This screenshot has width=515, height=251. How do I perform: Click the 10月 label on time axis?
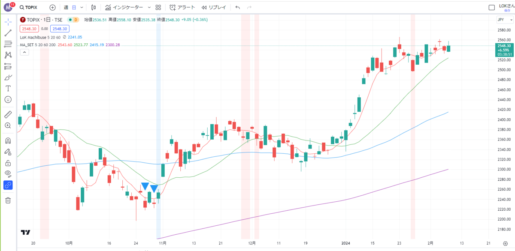[x=69, y=242]
